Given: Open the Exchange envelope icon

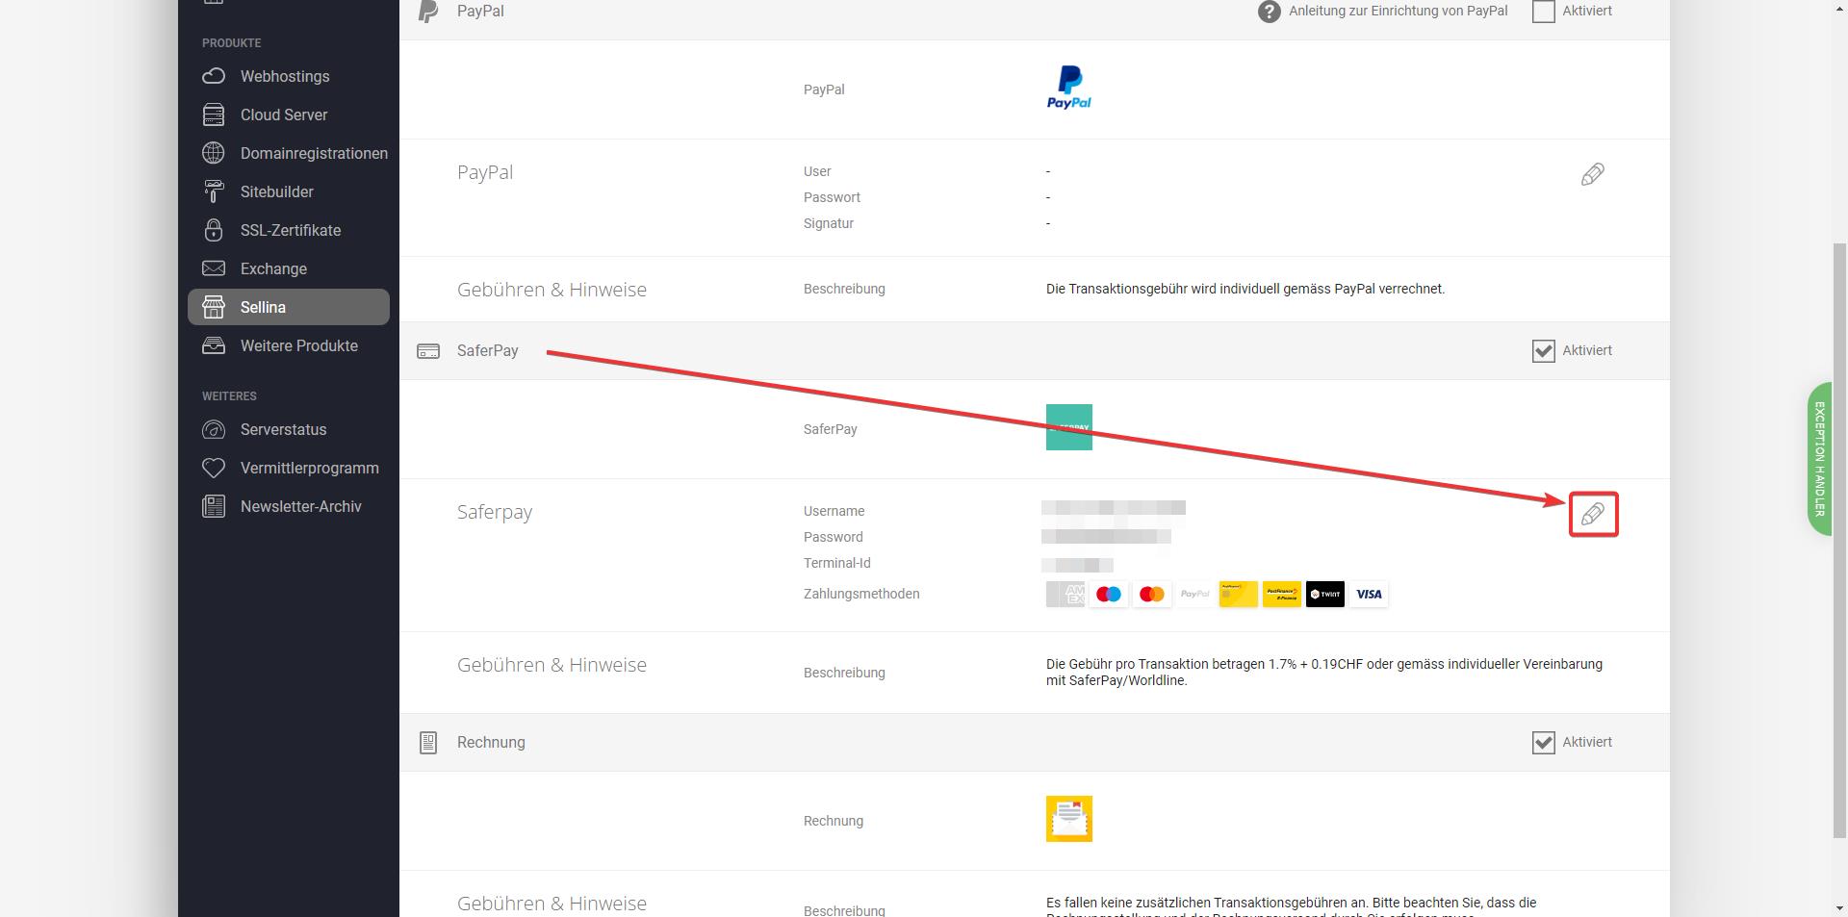Looking at the screenshot, I should (x=214, y=268).
